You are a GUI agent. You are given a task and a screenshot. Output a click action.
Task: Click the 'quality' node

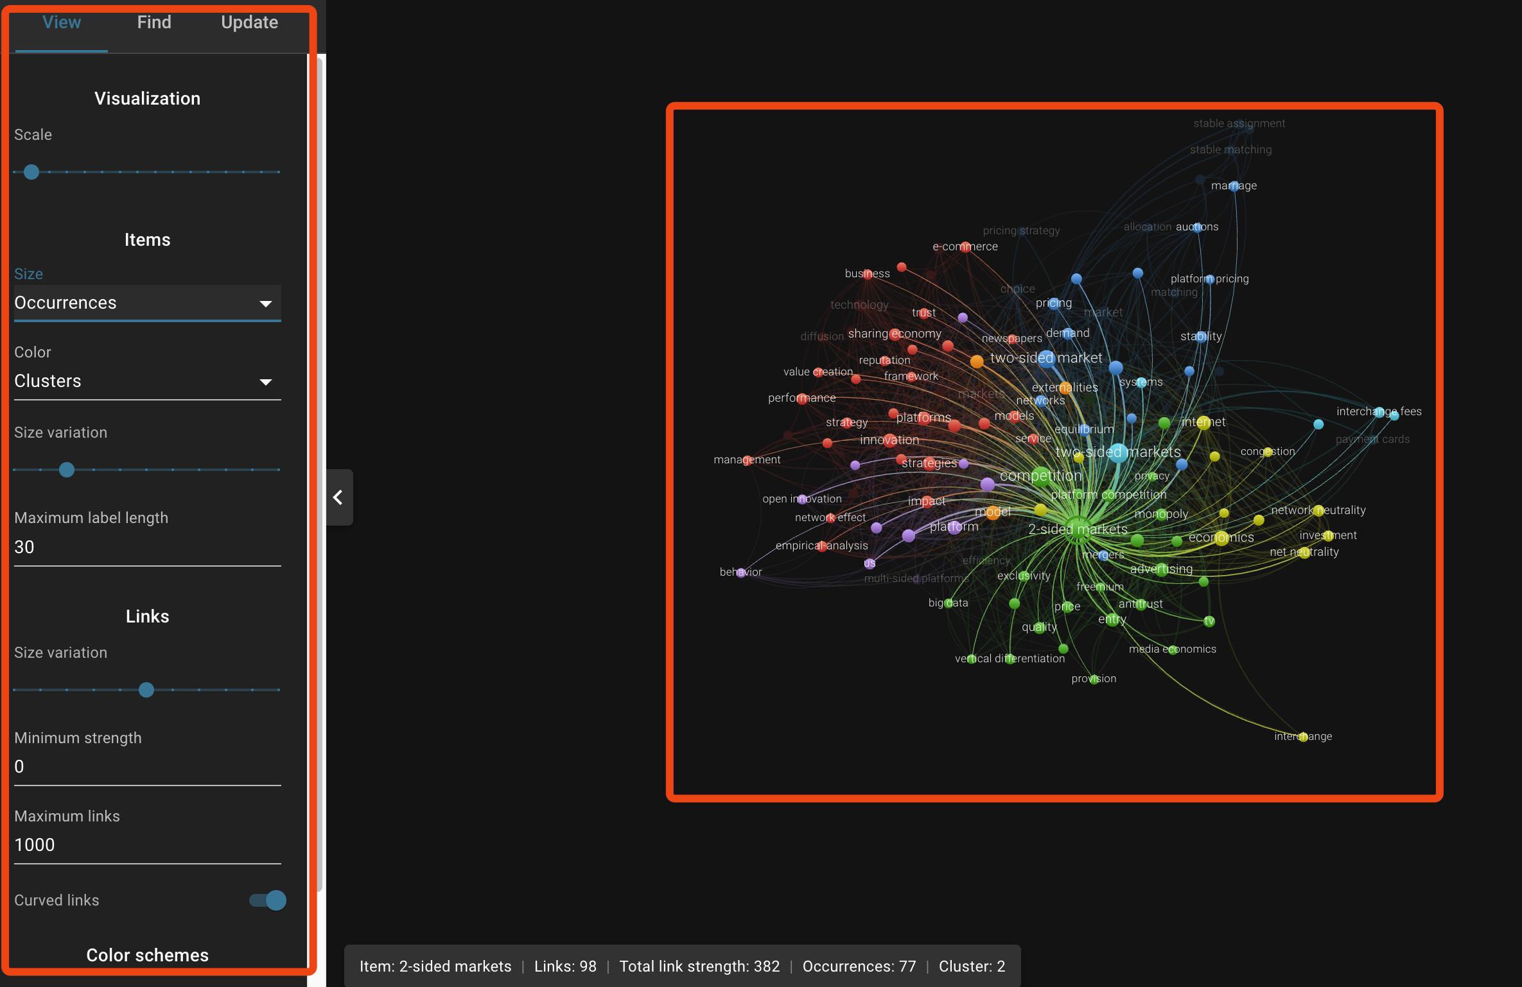pos(1040,628)
